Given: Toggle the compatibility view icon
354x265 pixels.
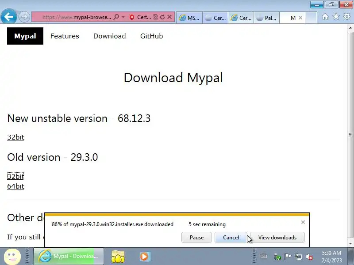Looking at the screenshot, I should [155, 17].
